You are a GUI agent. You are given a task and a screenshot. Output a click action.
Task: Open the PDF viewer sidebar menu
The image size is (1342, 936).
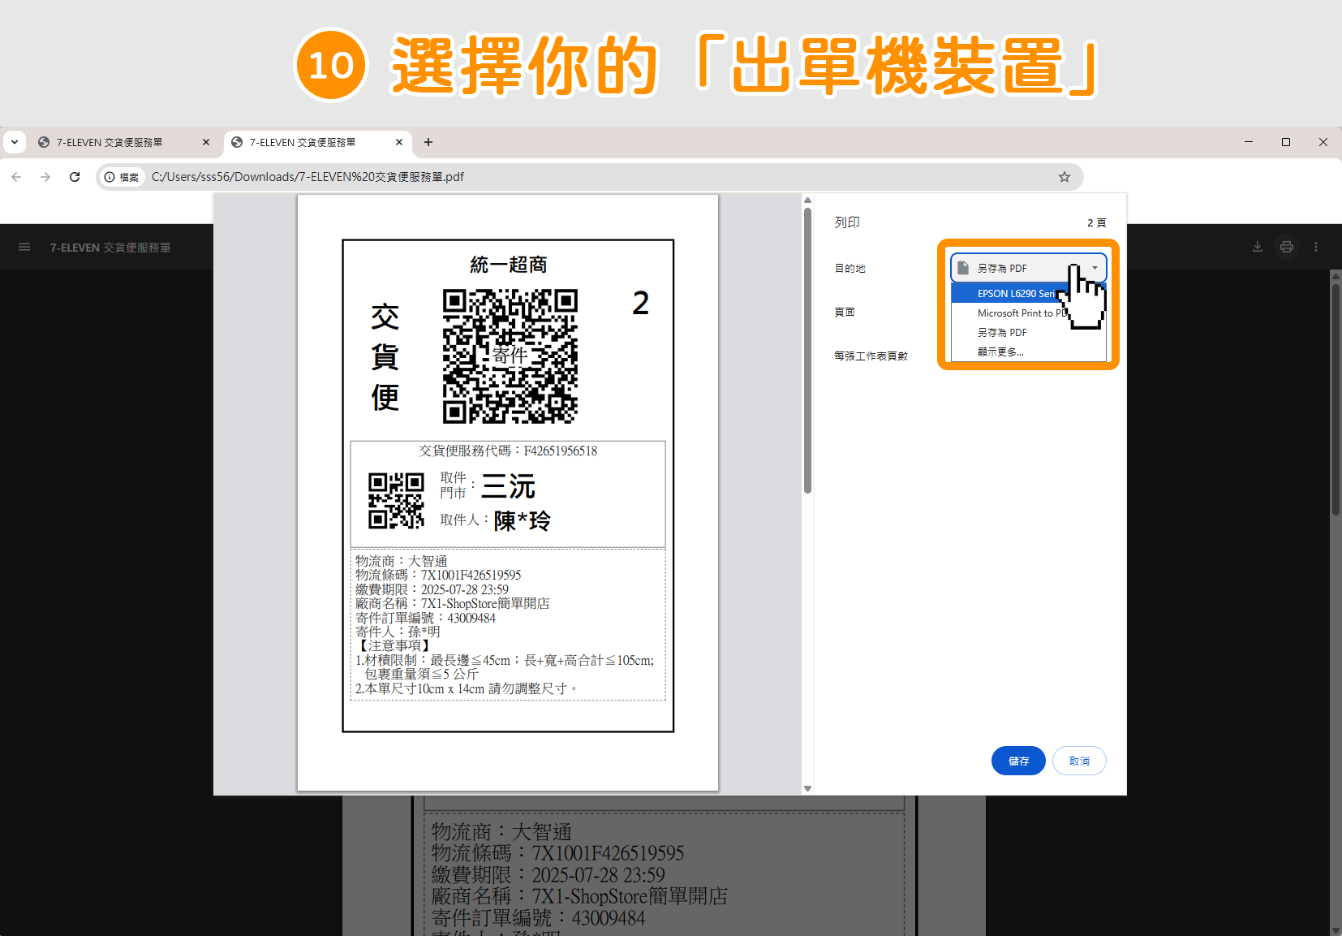click(x=24, y=247)
